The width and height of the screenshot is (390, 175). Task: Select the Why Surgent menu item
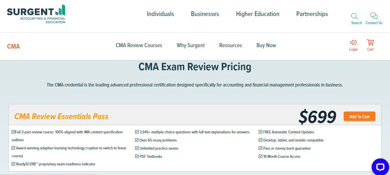[191, 45]
